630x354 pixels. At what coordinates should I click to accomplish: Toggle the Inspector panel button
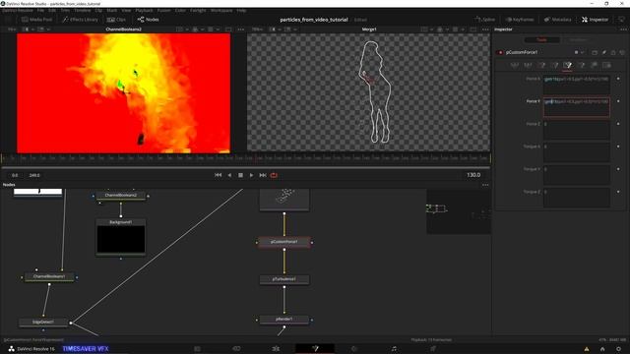pos(595,20)
